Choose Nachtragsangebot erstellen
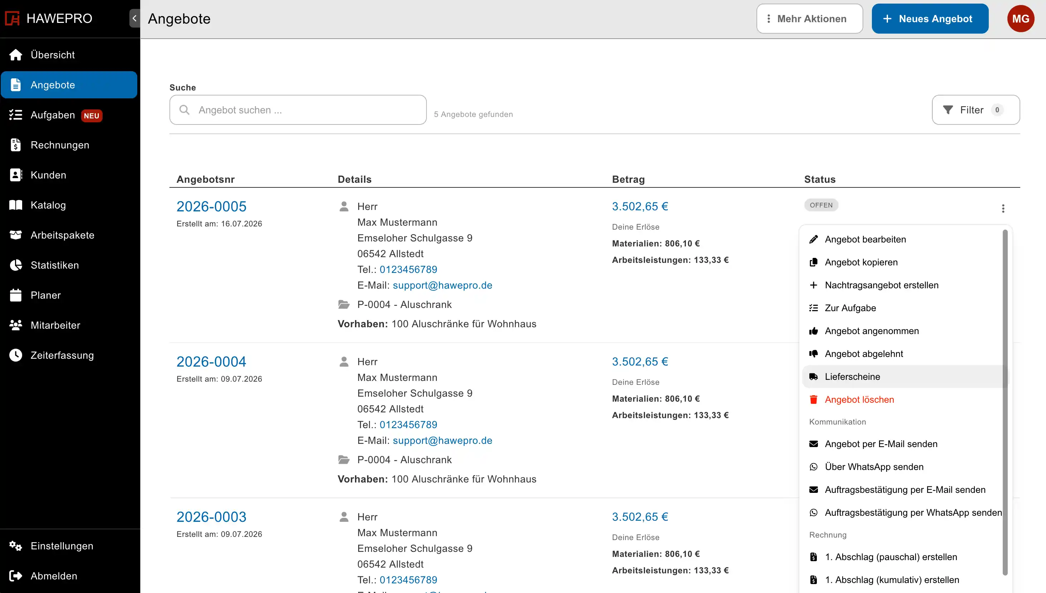This screenshot has width=1046, height=593. (904, 285)
